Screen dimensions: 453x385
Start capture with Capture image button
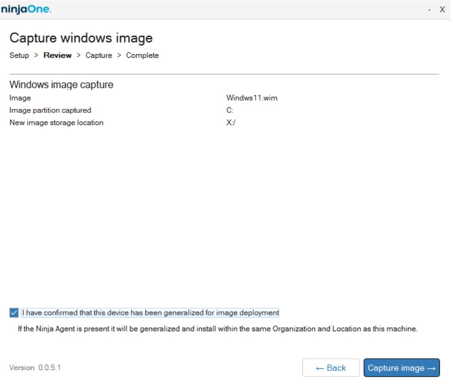(401, 368)
